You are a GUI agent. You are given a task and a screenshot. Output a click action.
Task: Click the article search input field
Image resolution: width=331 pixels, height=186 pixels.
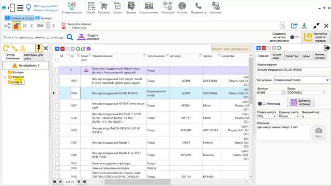point(35,37)
